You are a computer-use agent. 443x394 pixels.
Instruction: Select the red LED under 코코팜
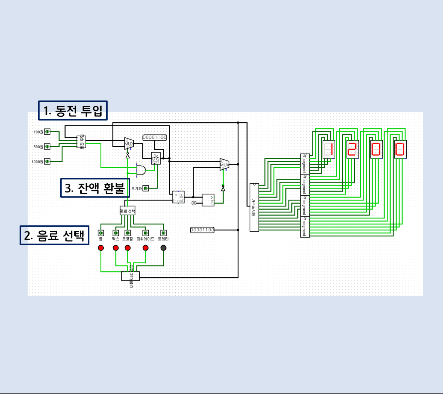(x=128, y=248)
